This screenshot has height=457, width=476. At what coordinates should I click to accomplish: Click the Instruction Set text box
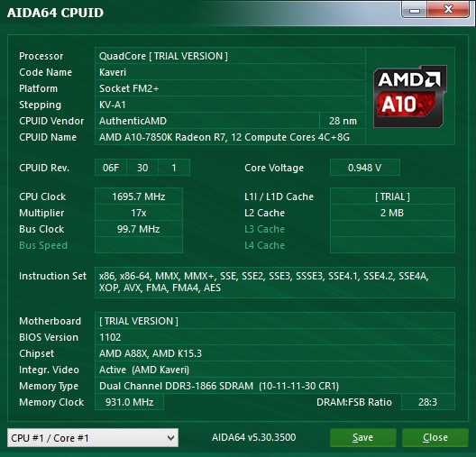(275, 282)
